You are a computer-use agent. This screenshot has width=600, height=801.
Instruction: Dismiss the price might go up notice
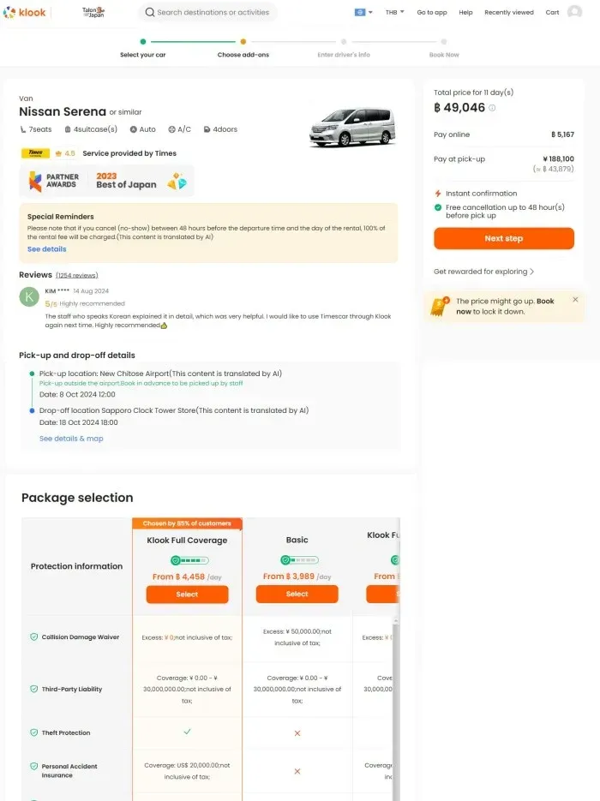575,300
